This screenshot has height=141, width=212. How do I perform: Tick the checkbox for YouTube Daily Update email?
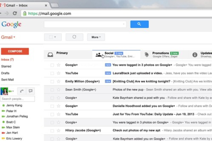click(x=52, y=115)
